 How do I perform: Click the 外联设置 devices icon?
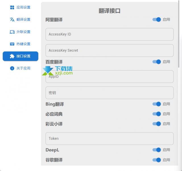[12, 32]
